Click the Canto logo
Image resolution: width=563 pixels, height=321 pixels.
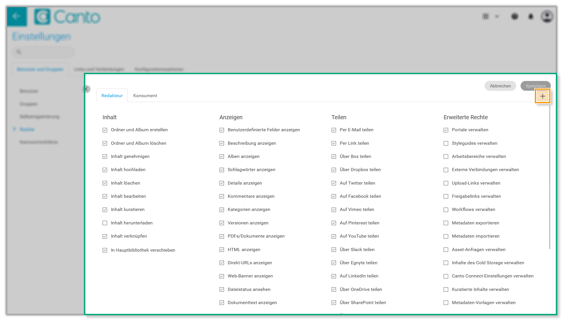67,17
